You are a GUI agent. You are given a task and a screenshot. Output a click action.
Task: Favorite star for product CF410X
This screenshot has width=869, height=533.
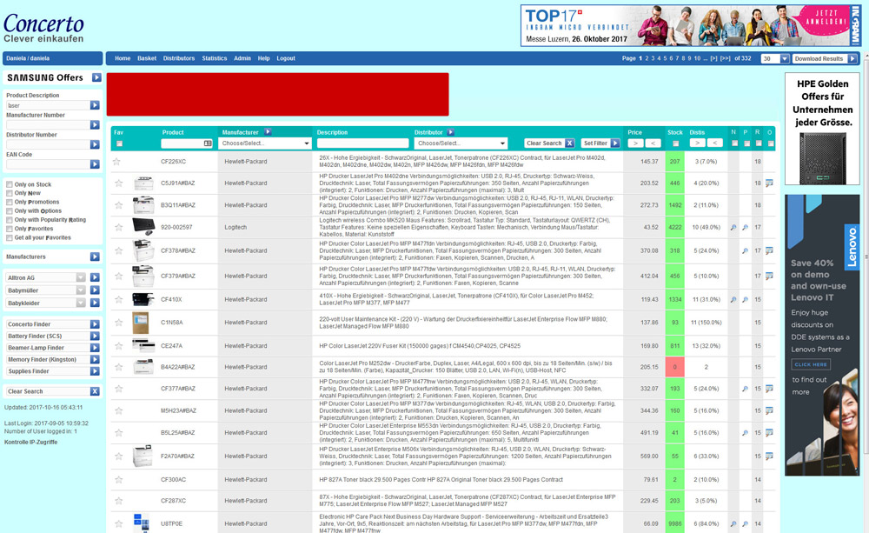pyautogui.click(x=118, y=299)
